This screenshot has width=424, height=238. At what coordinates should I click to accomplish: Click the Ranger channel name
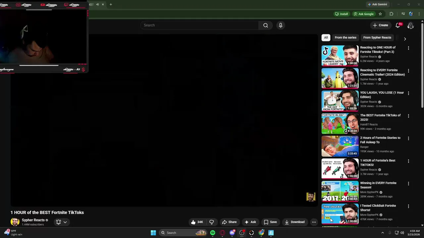click(x=364, y=147)
